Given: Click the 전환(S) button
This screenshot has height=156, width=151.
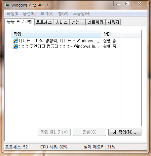Looking at the screenshot, I should pos(90,132).
